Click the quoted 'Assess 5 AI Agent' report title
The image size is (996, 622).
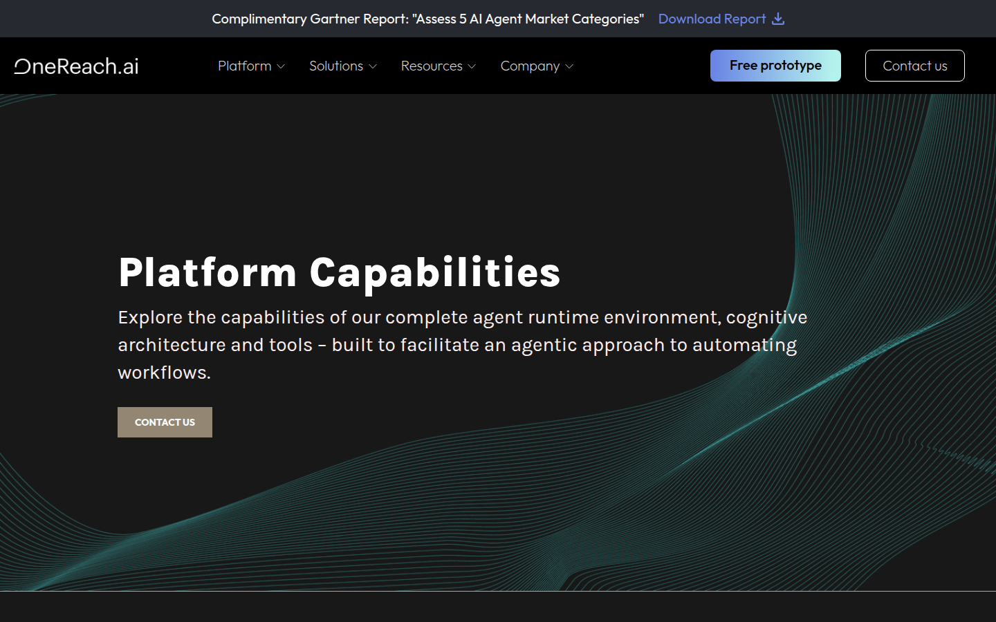(x=528, y=19)
